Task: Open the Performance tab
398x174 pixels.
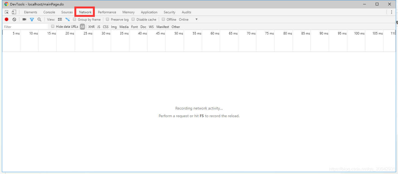Action: [107, 12]
